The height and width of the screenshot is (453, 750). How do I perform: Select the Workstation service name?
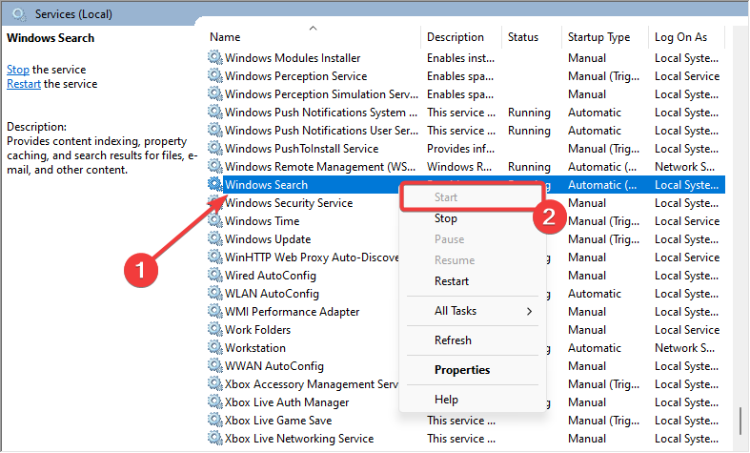point(255,348)
